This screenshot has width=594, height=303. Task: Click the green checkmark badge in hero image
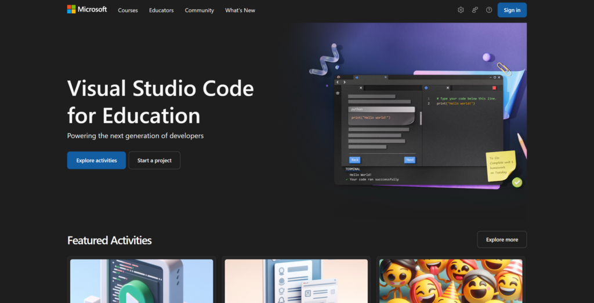(x=517, y=183)
